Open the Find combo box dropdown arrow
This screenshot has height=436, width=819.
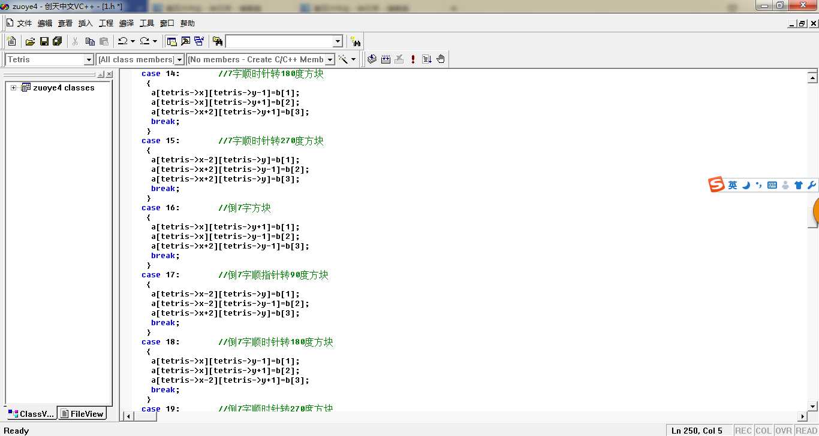(338, 41)
